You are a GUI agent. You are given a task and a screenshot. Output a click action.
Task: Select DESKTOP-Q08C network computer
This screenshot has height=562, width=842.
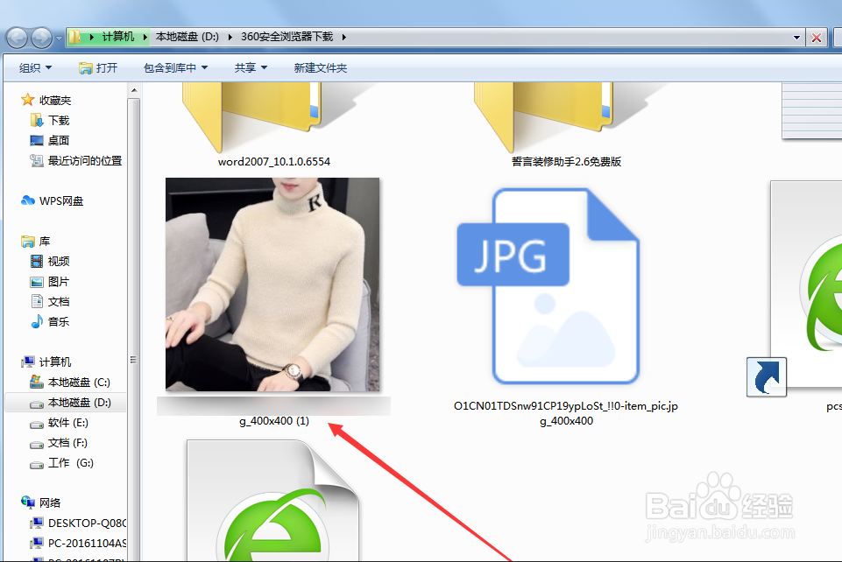(87, 523)
